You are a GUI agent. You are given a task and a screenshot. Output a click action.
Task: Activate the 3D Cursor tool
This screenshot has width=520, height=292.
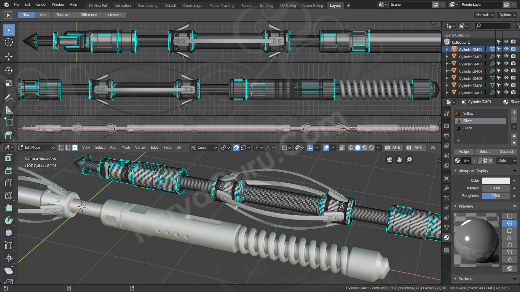(9, 42)
